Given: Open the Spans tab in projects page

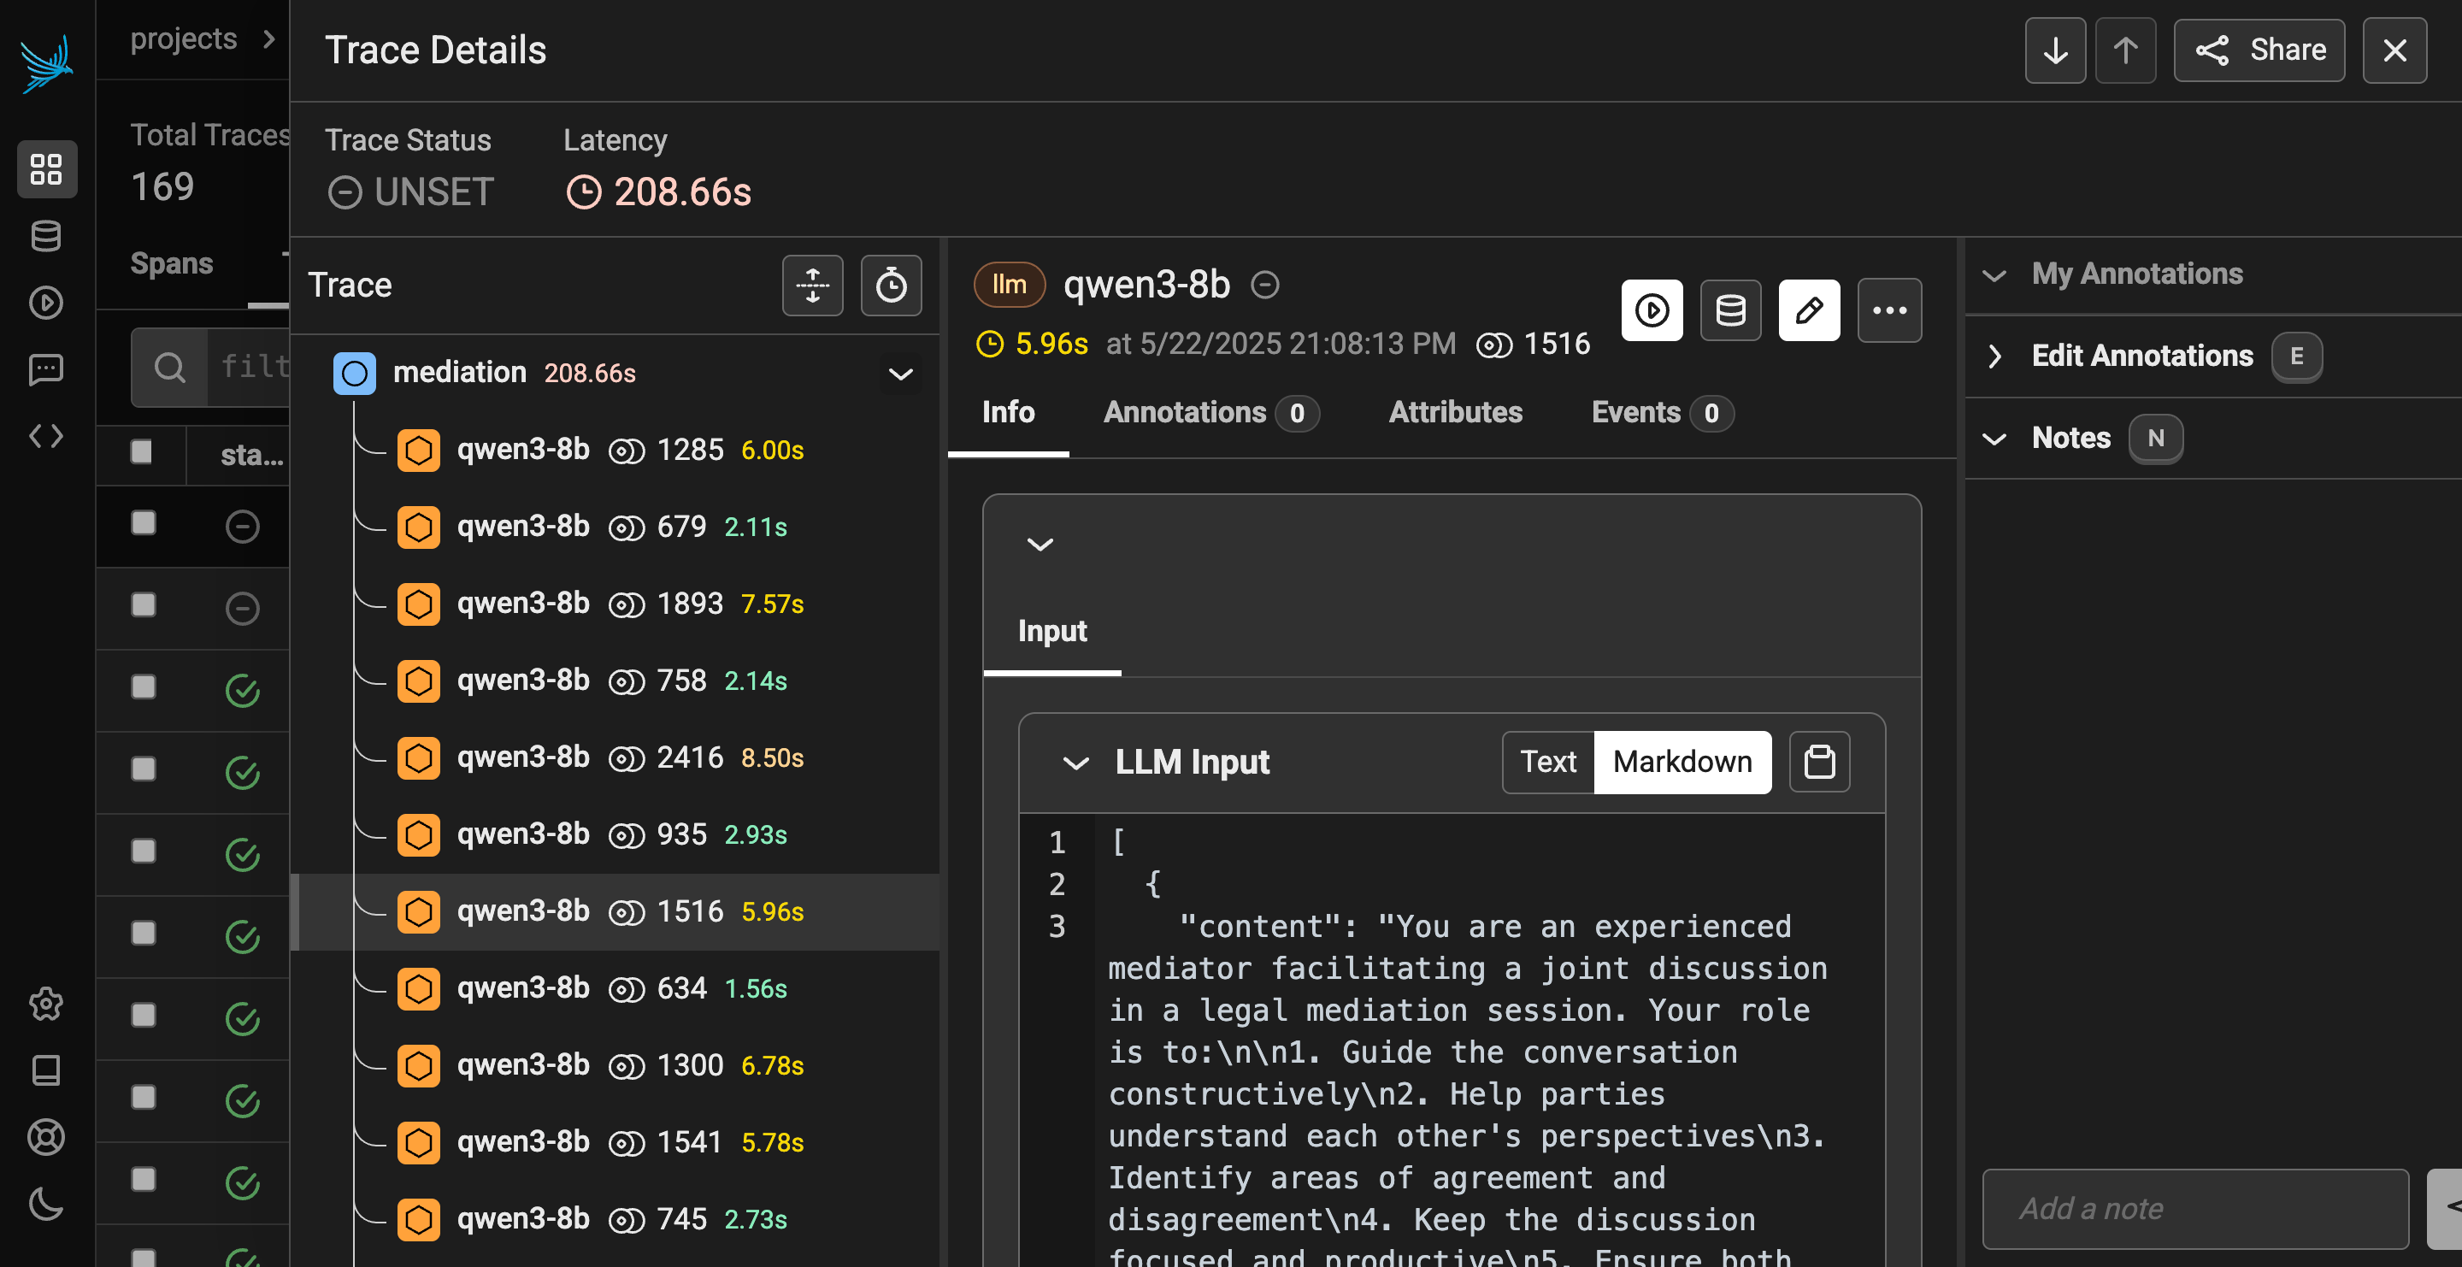Looking at the screenshot, I should coord(172,263).
